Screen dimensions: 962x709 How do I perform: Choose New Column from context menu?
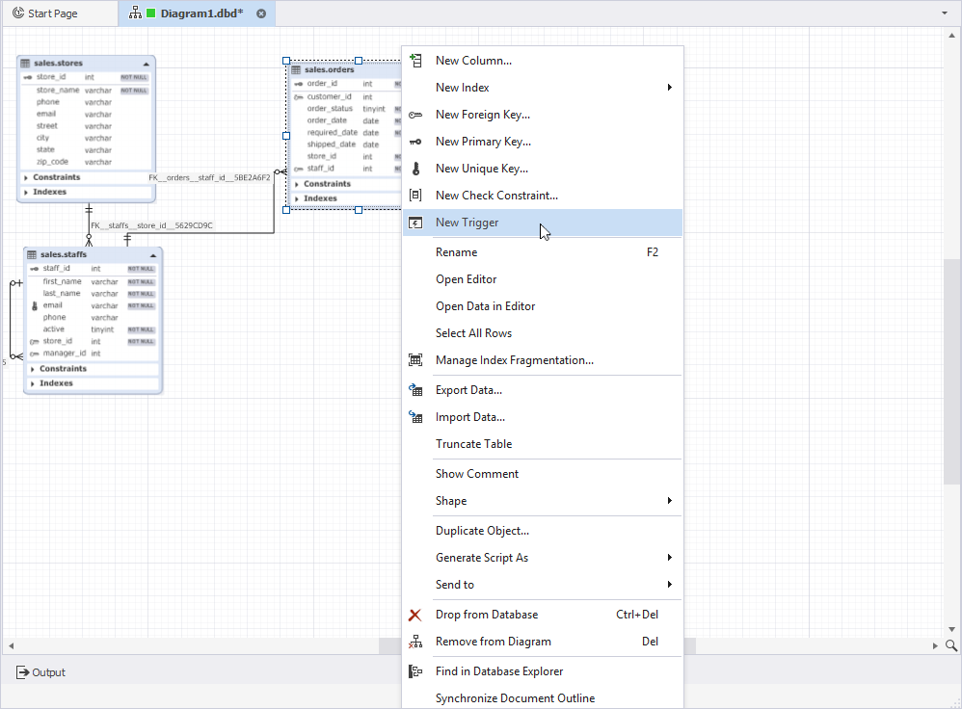[x=543, y=60]
